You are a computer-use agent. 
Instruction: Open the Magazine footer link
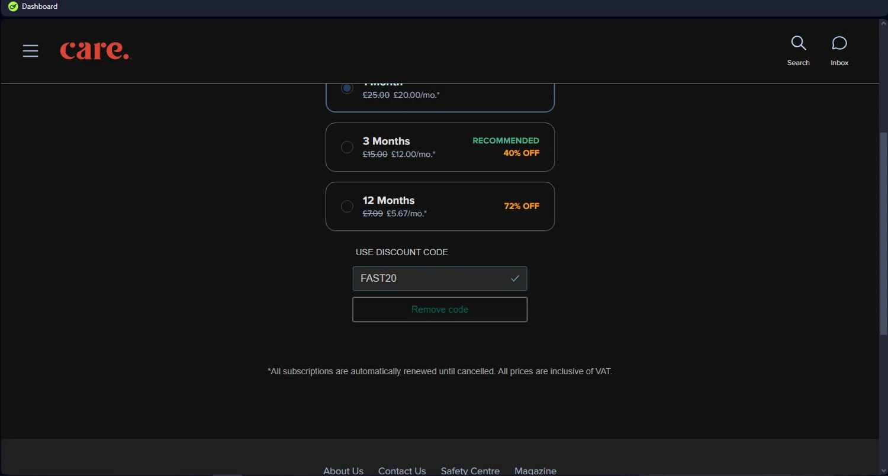535,471
